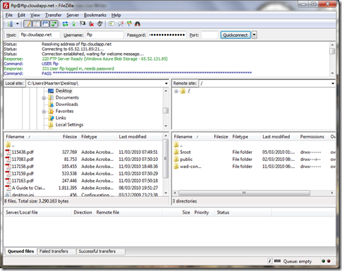Open the Site Manager icon
Image resolution: width=342 pixels, height=271 pixels.
(10, 24)
